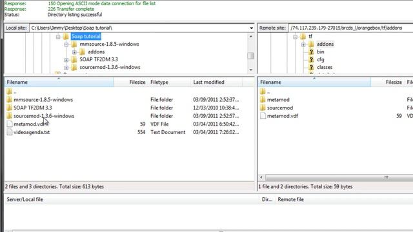The image size is (413, 232).
Task: Select metamod.vdf in remote file list
Action: pyautogui.click(x=283, y=116)
